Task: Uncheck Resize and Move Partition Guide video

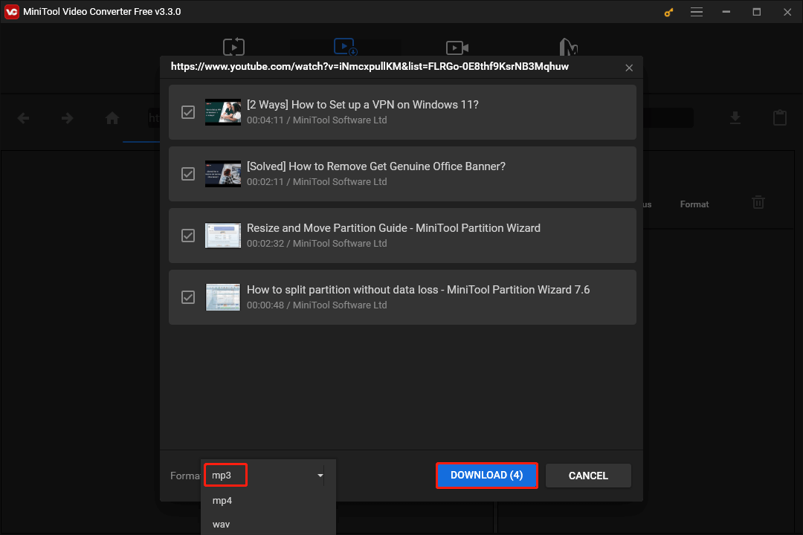Action: 188,236
